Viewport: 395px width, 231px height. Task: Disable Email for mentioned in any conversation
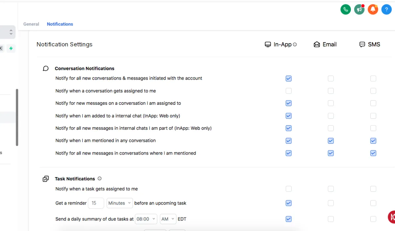click(x=331, y=141)
